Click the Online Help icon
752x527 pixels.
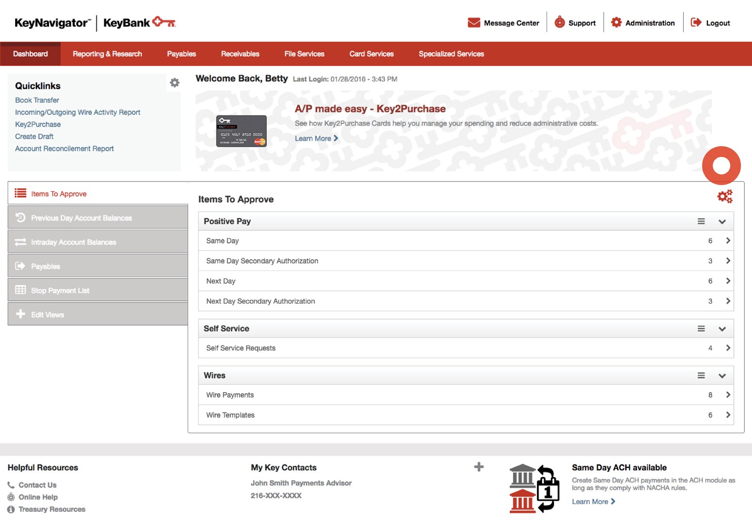click(x=11, y=497)
